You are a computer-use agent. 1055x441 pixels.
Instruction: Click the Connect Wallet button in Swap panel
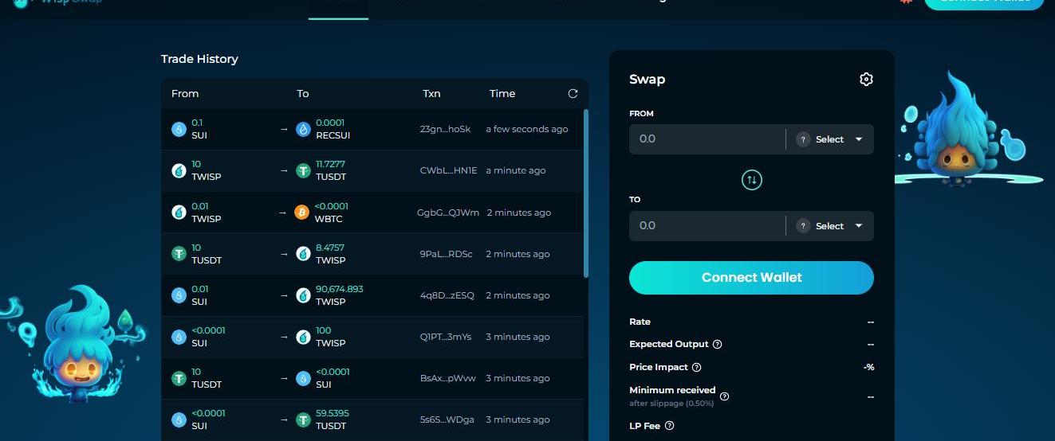[751, 278]
